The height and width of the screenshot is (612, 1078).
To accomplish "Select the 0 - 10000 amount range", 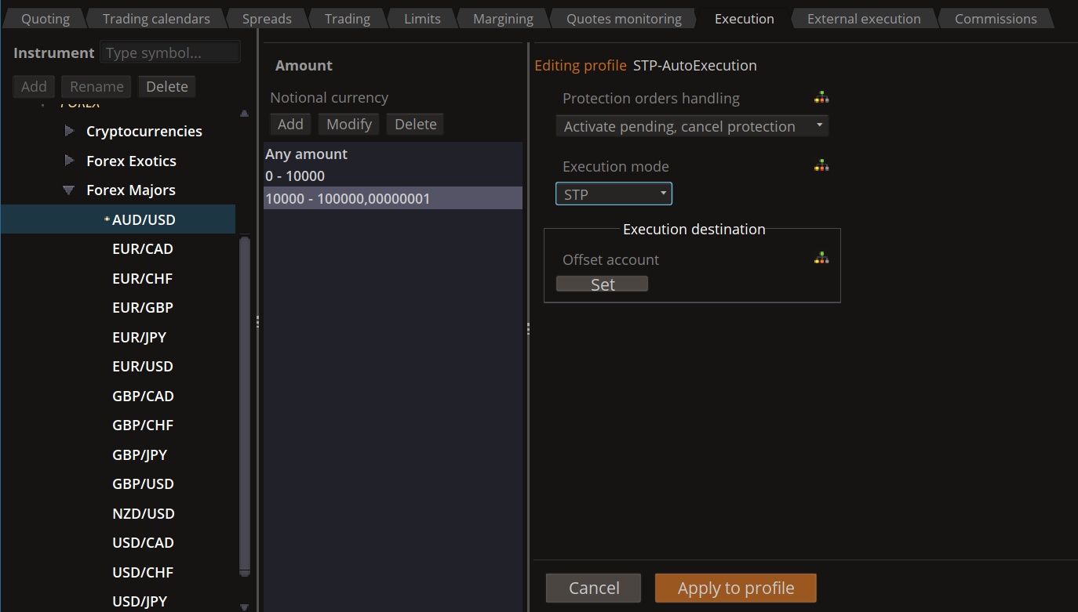I will pos(295,176).
